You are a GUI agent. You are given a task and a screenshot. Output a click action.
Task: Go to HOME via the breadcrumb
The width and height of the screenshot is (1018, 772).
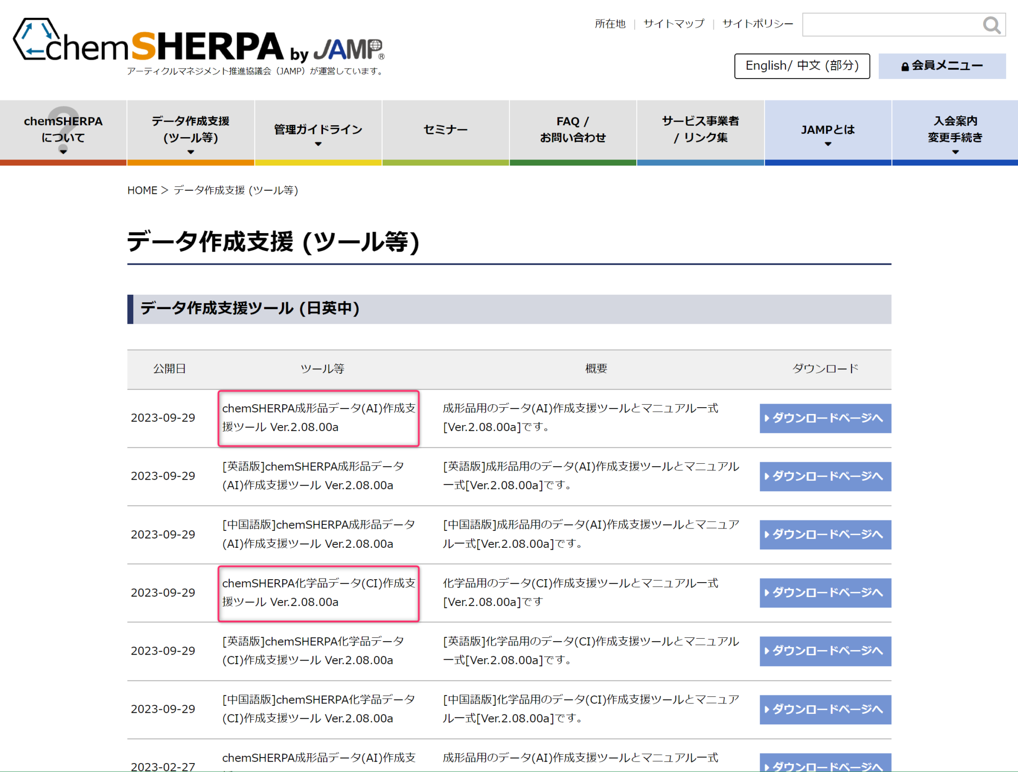click(143, 190)
